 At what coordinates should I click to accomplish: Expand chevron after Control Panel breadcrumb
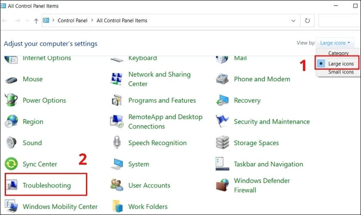(x=92, y=20)
